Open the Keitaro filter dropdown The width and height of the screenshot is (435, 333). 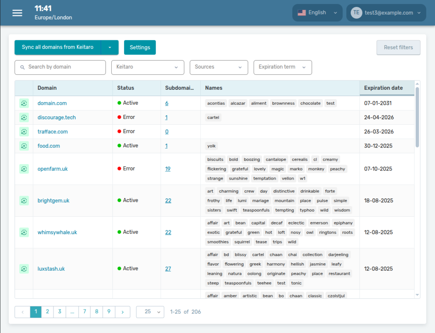148,67
